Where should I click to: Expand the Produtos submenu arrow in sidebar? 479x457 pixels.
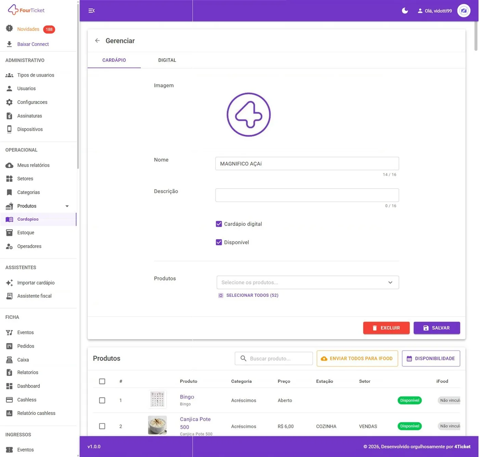67,206
